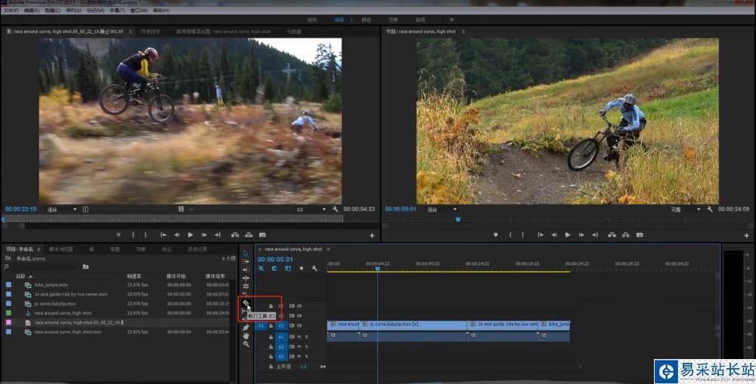Open the Edit menu
Screen dimensions: 756x384
coord(32,10)
